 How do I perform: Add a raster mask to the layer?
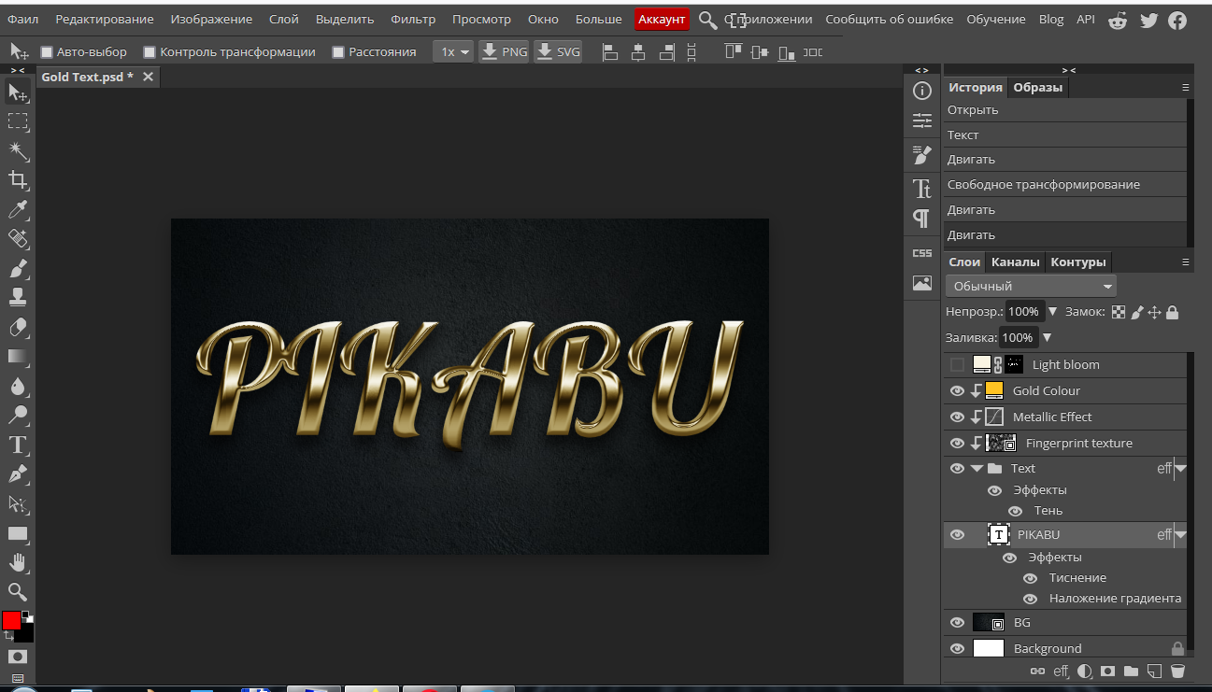pyautogui.click(x=1107, y=671)
